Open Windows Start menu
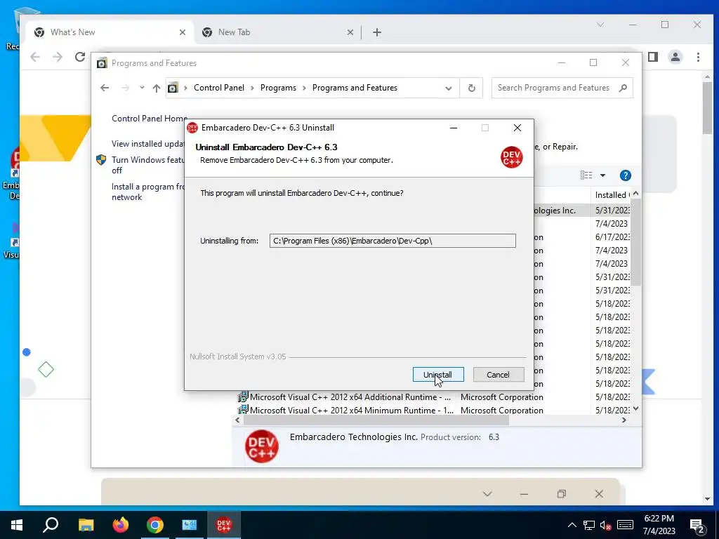Image resolution: width=719 pixels, height=539 pixels. [17, 525]
